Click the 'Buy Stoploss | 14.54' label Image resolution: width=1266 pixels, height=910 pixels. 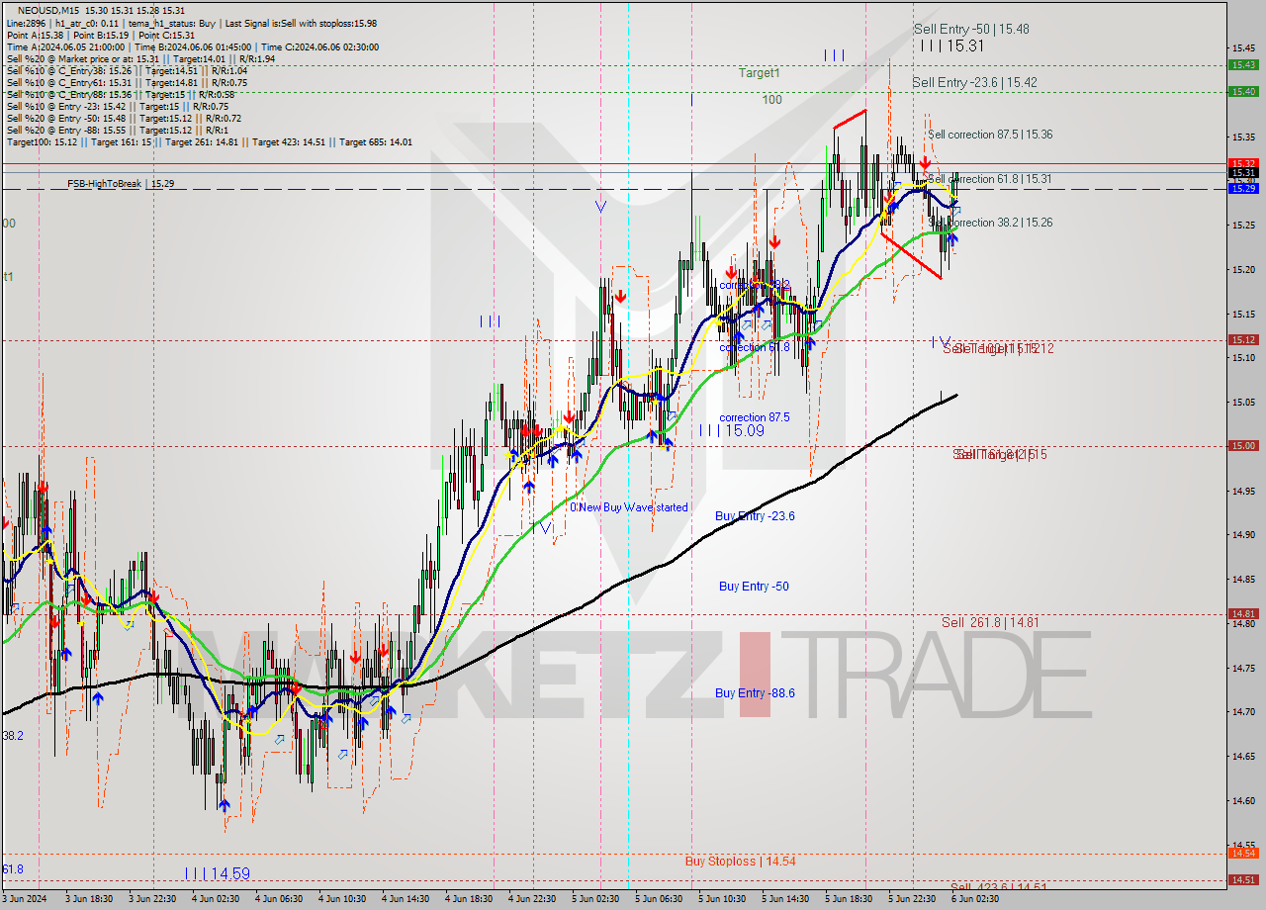pyautogui.click(x=740, y=862)
